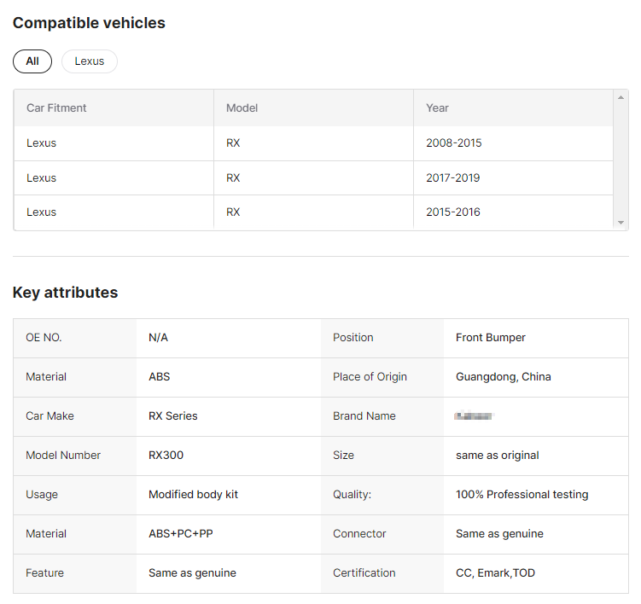Click the table scrollbar down arrow

click(621, 223)
